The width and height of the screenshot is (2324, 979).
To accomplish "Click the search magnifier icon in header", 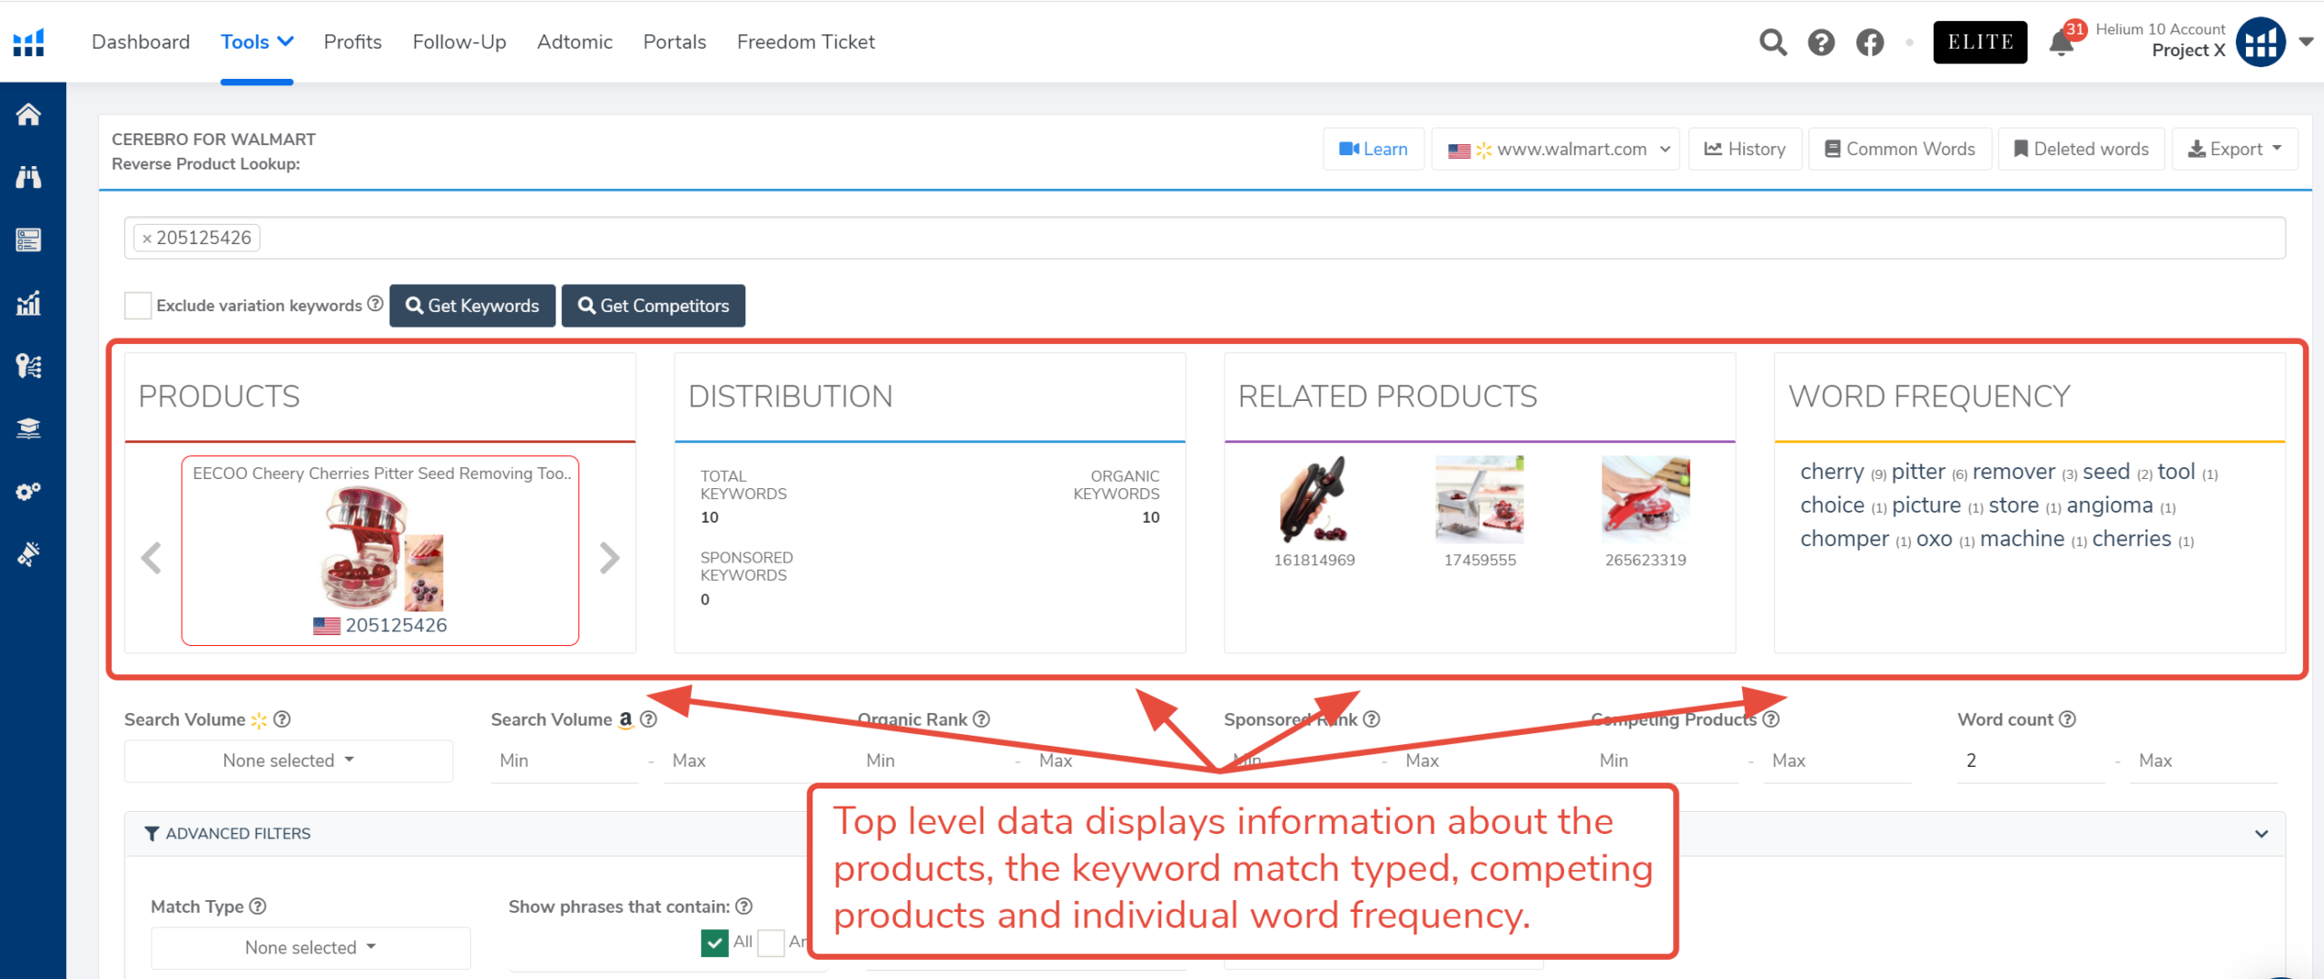I will (1772, 42).
